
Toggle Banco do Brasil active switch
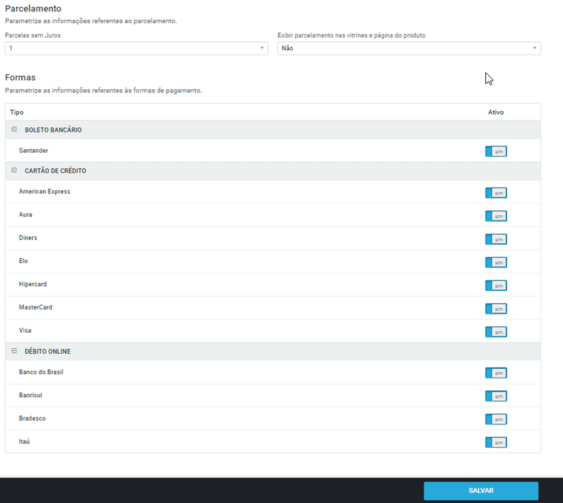pos(496,373)
